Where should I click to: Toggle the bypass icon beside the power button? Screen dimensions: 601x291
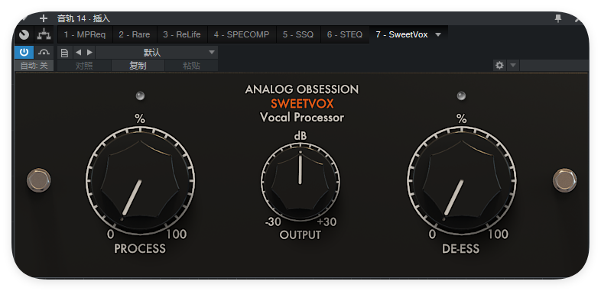[x=44, y=53]
